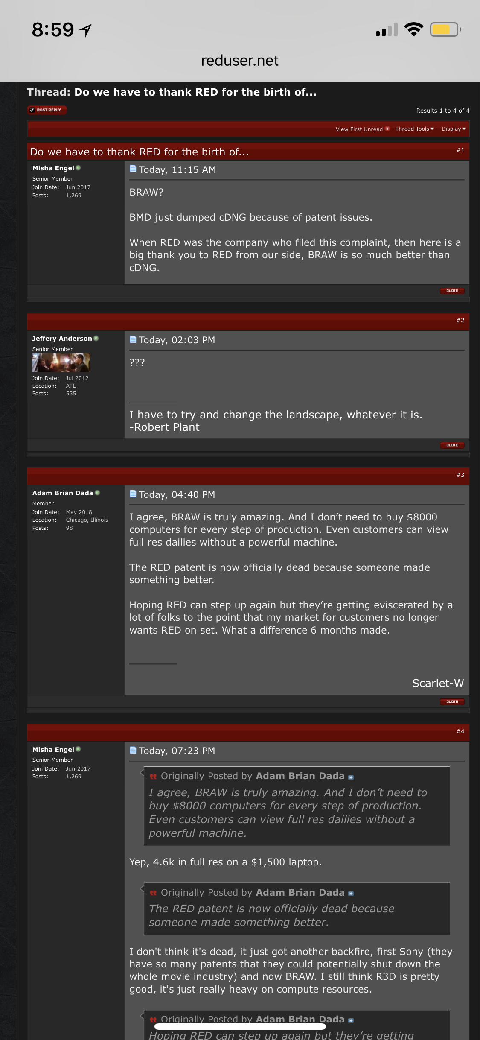The height and width of the screenshot is (1040, 480).
Task: Click online status icon next to Misha Engel in post #4
Action: tap(78, 749)
